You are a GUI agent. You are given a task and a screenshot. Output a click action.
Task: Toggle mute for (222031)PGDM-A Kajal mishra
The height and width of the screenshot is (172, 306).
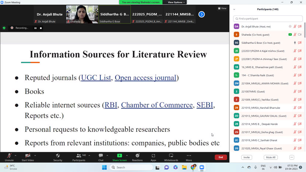[x=295, y=51]
